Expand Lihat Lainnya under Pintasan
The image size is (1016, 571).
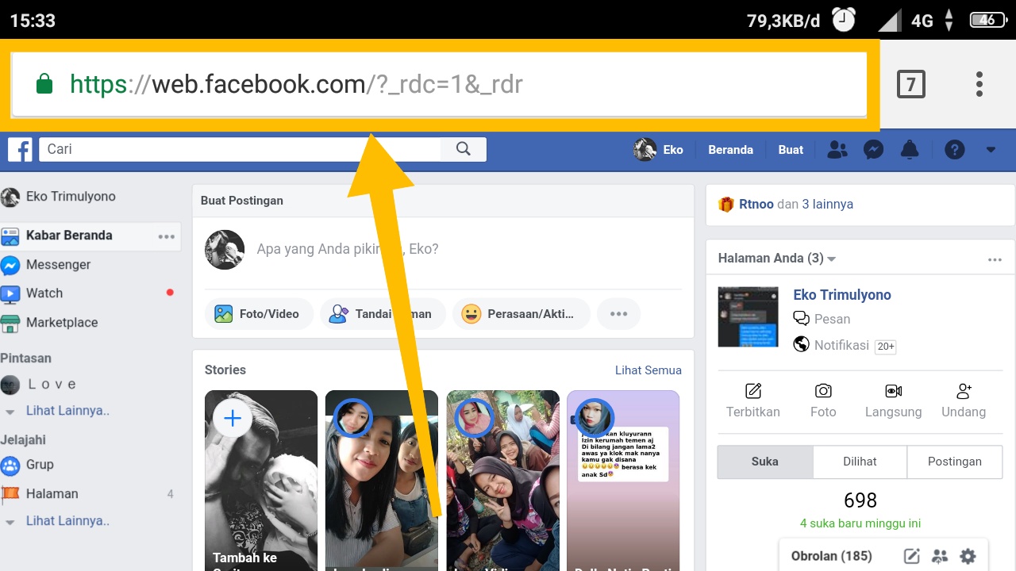67,411
